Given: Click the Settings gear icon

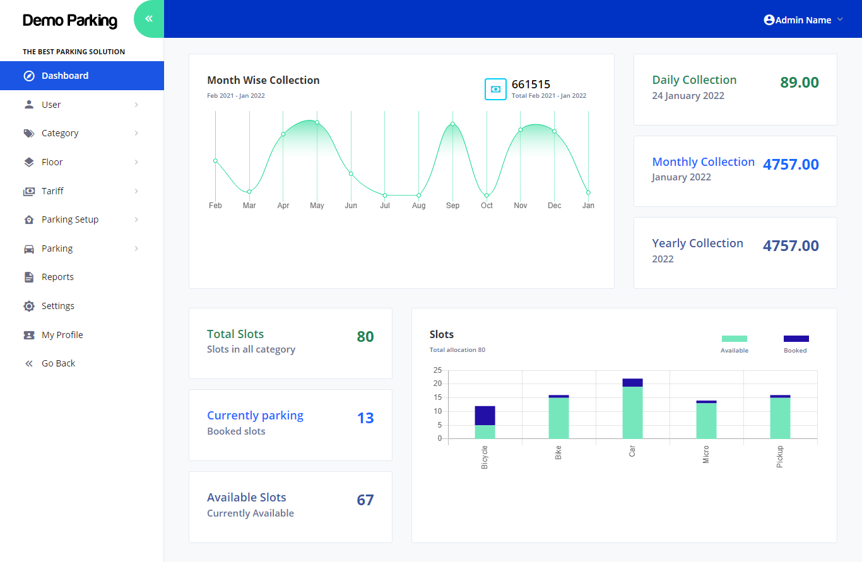Looking at the screenshot, I should pos(29,306).
